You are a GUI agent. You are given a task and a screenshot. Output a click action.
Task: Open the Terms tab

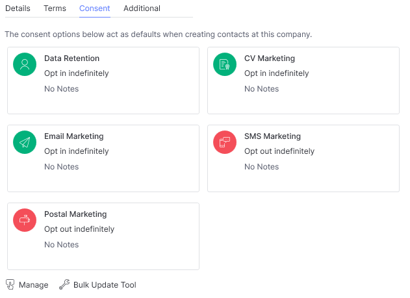[x=55, y=8]
